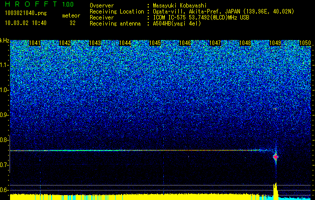This screenshot has height=200, width=315.
Task: Click the 1042 time marker
Action: click(x=65, y=43)
